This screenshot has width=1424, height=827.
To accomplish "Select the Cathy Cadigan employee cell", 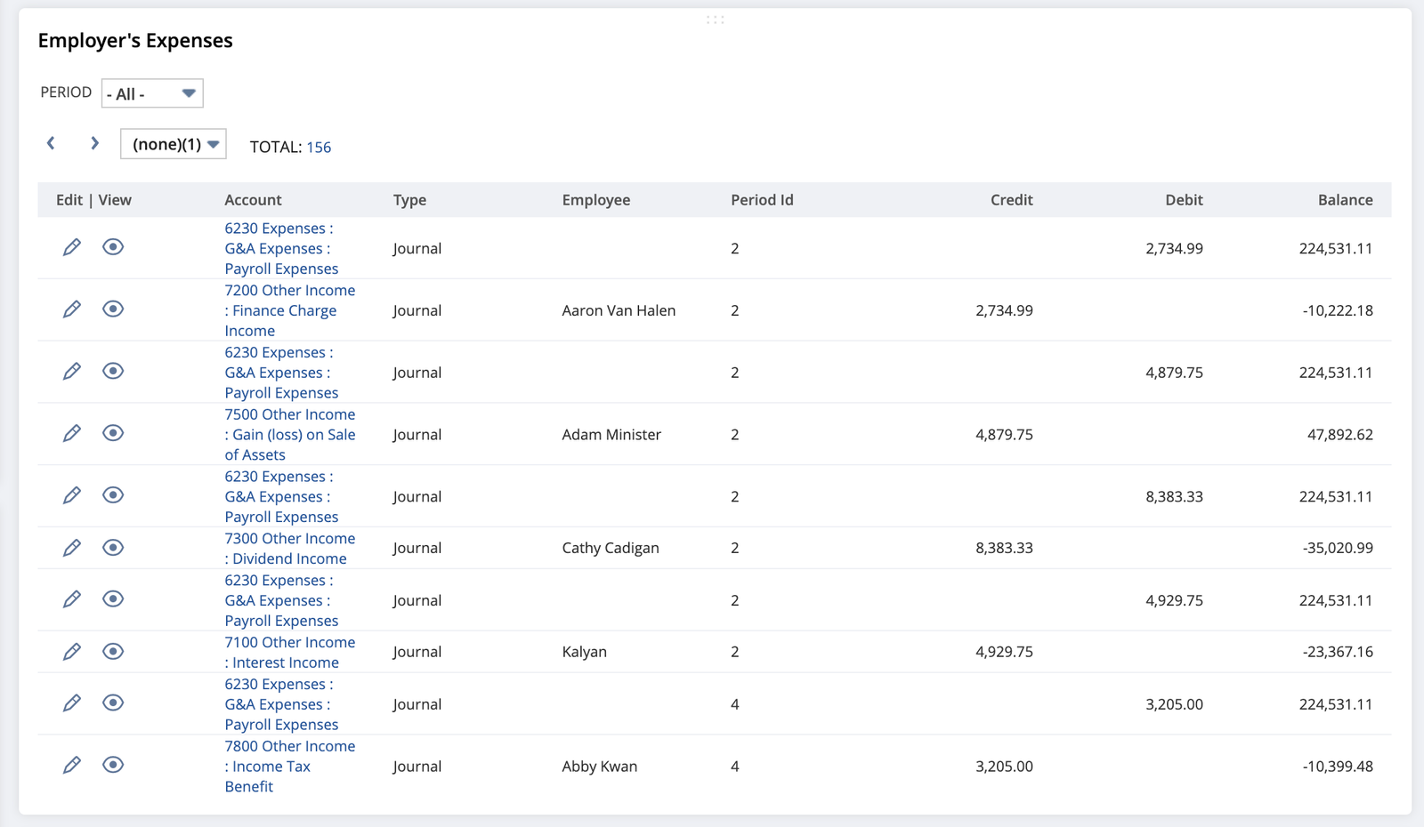I will click(x=611, y=548).
